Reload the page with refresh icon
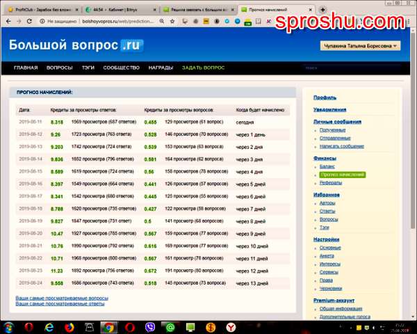The image size is (417, 334). [x=29, y=21]
